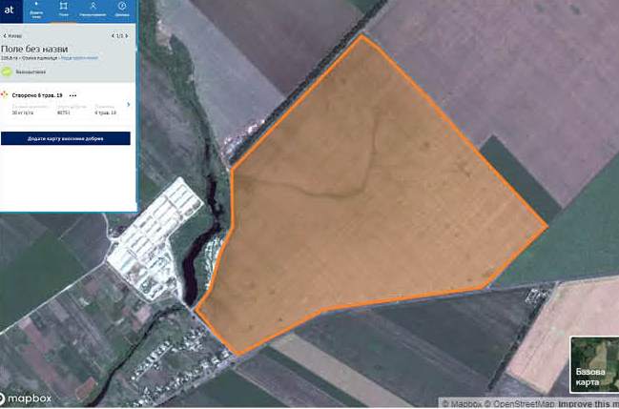This screenshot has width=619, height=409.
Task: Show next field with right pagination chevron
Action: coord(127,36)
